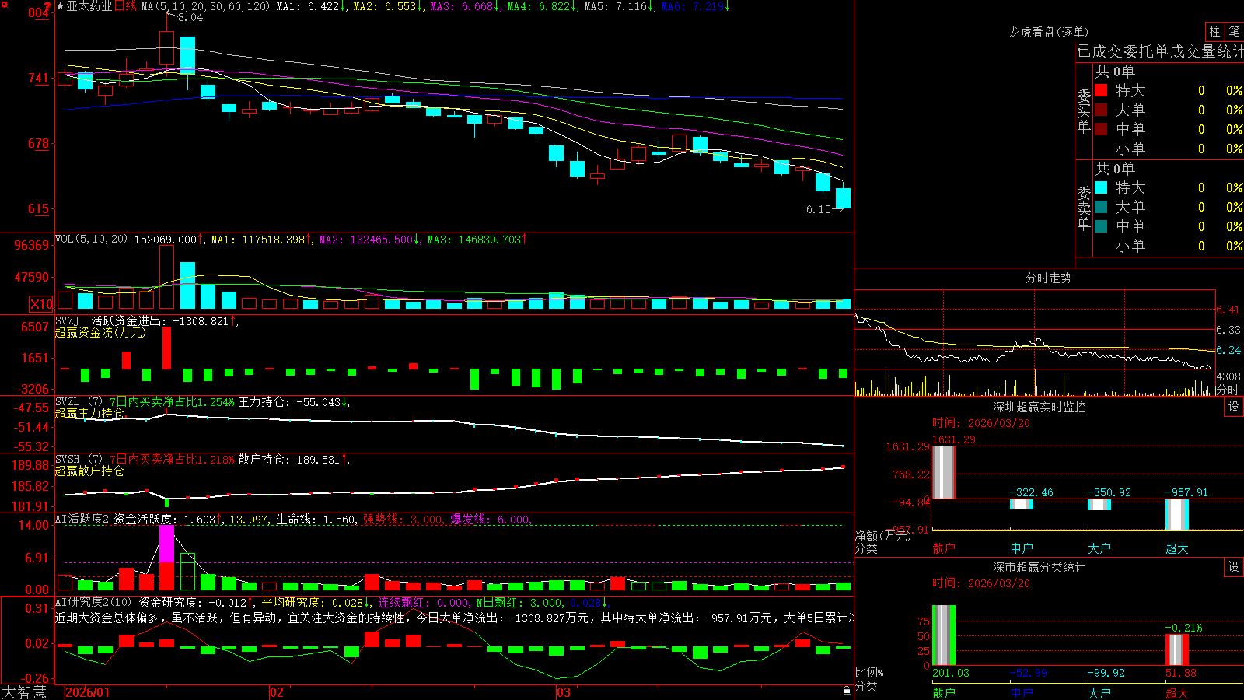Image resolution: width=1244 pixels, height=700 pixels.
Task: Click the 散户持仓 189.531 readout
Action: (294, 460)
